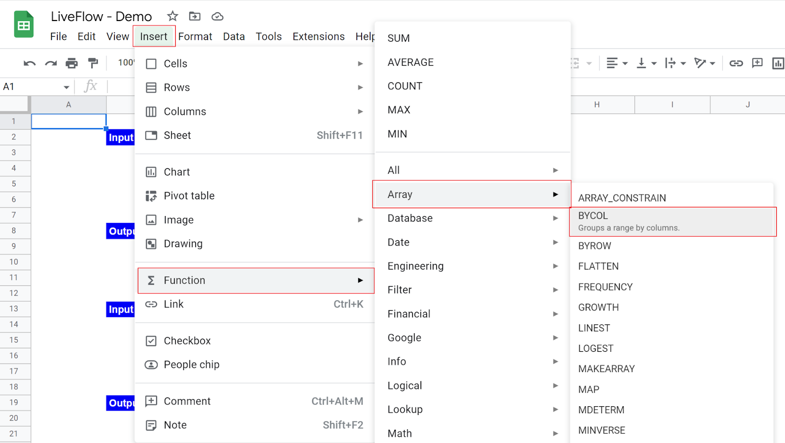Image resolution: width=785 pixels, height=443 pixels.
Task: Star the LiveFlow - Demo document
Action: [x=172, y=16]
